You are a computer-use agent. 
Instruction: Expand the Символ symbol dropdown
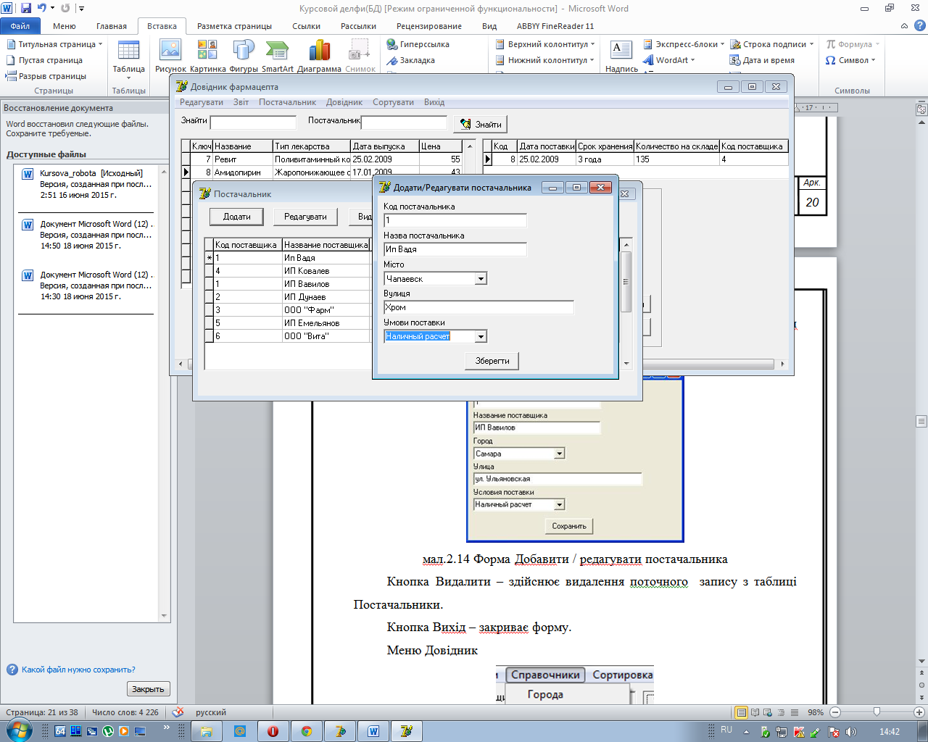(873, 60)
